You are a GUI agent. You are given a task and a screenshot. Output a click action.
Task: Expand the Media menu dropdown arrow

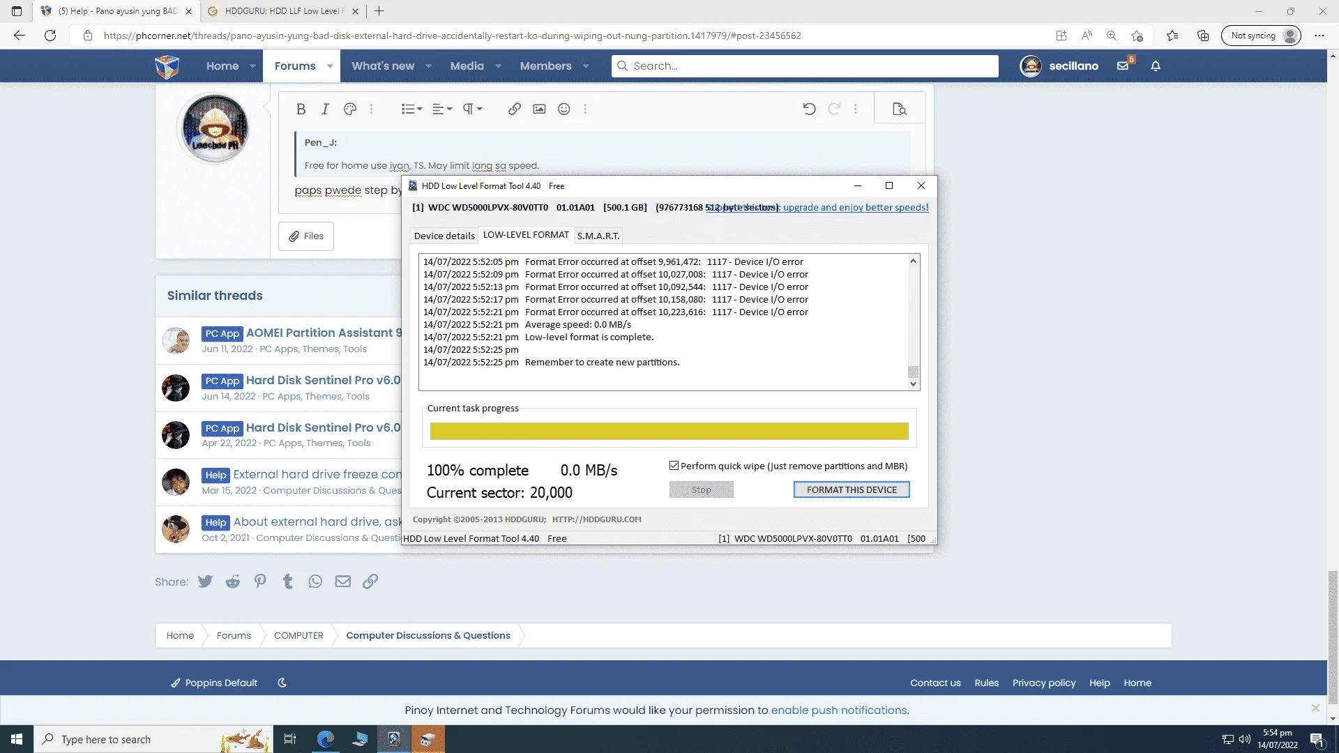pos(498,66)
